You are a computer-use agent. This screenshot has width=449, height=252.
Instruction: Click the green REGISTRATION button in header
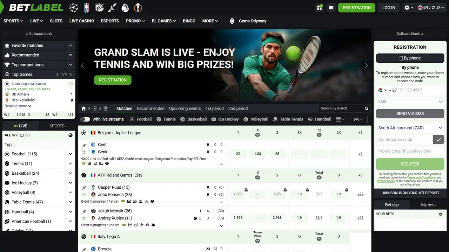(x=357, y=8)
